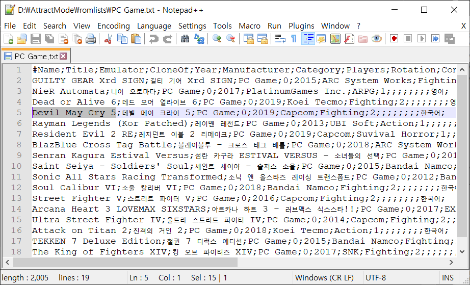
Task: Click the Replace toolbar icon
Action: coord(199,39)
